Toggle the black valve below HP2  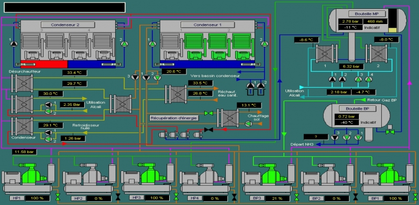pyautogui.click(x=118, y=198)
